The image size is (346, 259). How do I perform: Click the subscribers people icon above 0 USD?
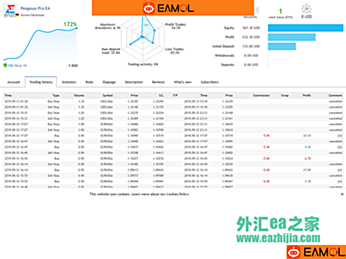[307, 9]
